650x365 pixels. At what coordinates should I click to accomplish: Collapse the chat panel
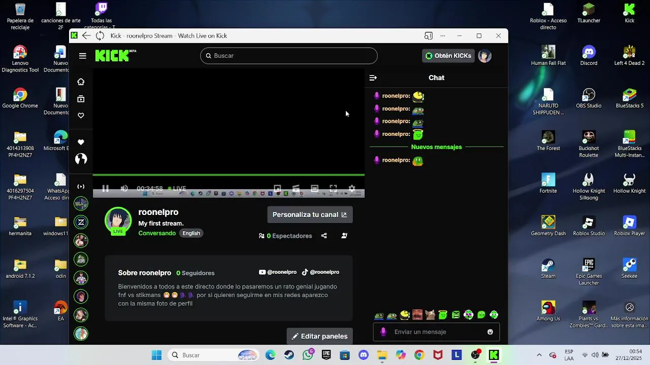coord(373,78)
